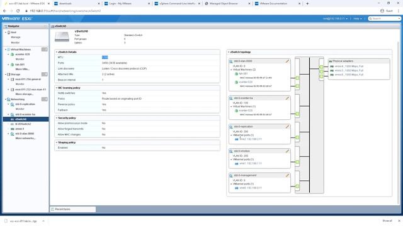Click the port connector for std-0-vmotion

coord(297,162)
